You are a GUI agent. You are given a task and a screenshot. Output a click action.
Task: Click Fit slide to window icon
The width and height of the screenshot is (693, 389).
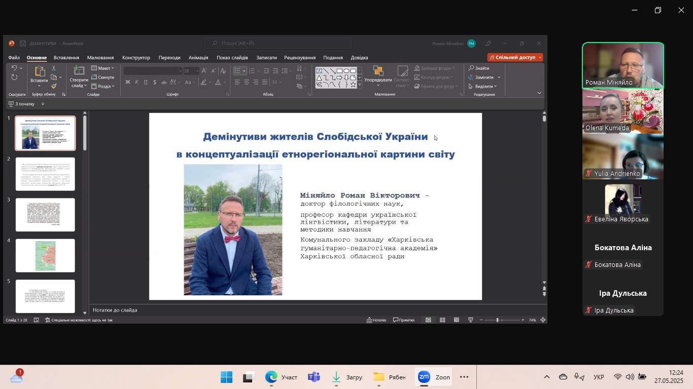coord(543,320)
